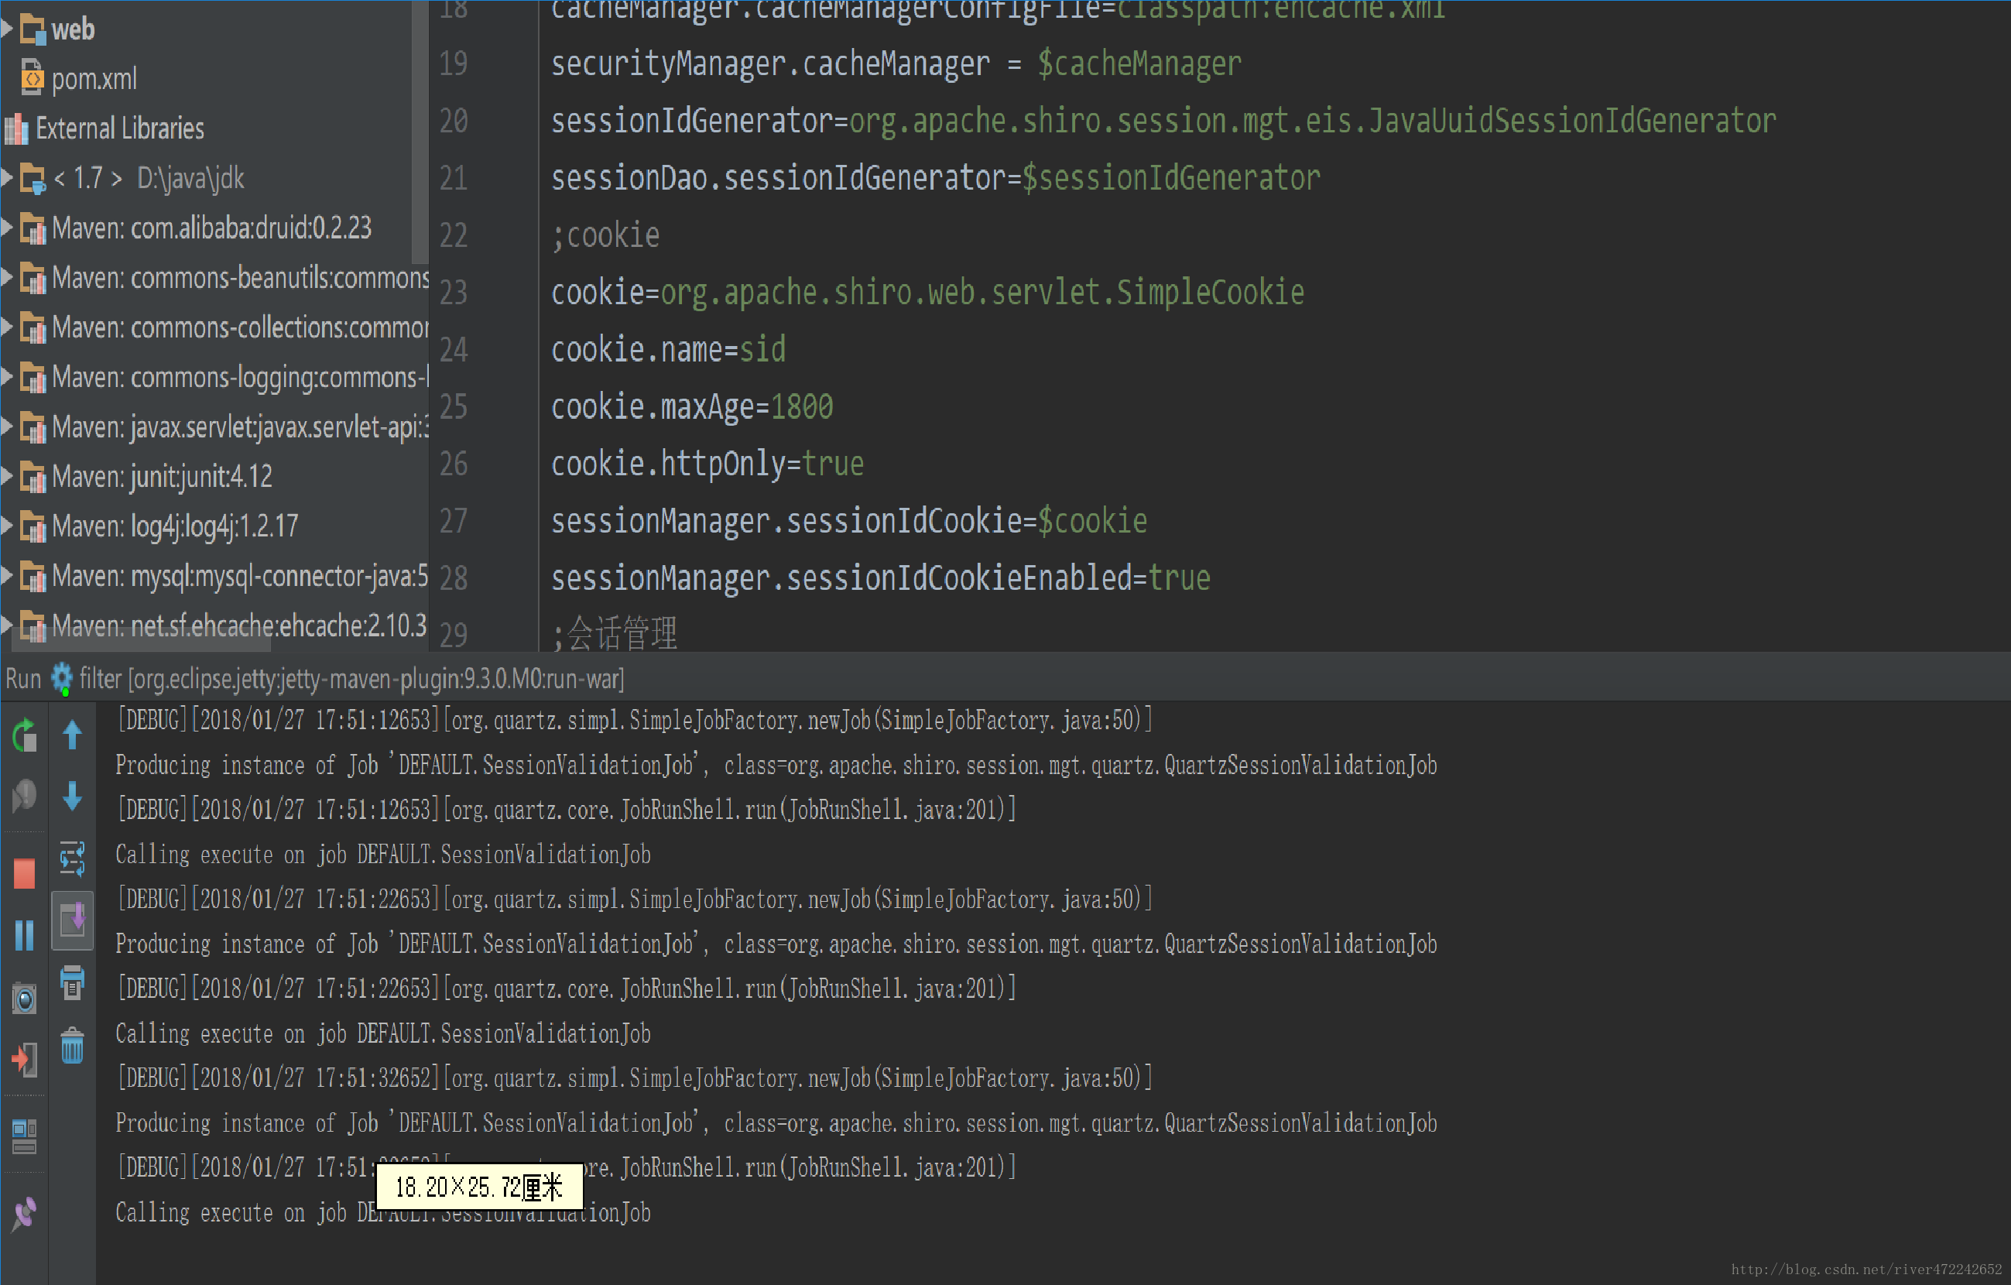Click sessionManager.sessionIdCookie=$cookie line
The width and height of the screenshot is (2011, 1285).
pos(848,522)
